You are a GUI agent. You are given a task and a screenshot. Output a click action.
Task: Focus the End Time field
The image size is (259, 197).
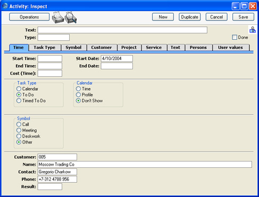(50, 66)
